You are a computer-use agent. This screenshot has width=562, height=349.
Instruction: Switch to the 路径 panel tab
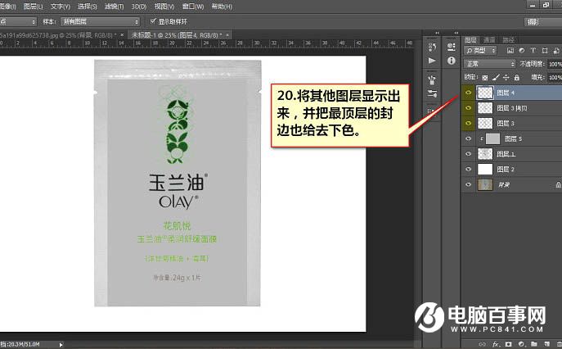tap(508, 39)
